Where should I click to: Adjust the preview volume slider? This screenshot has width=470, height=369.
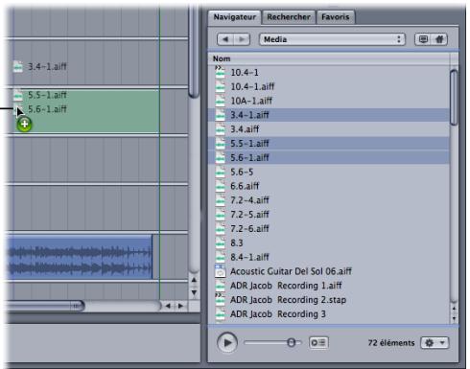point(291,343)
